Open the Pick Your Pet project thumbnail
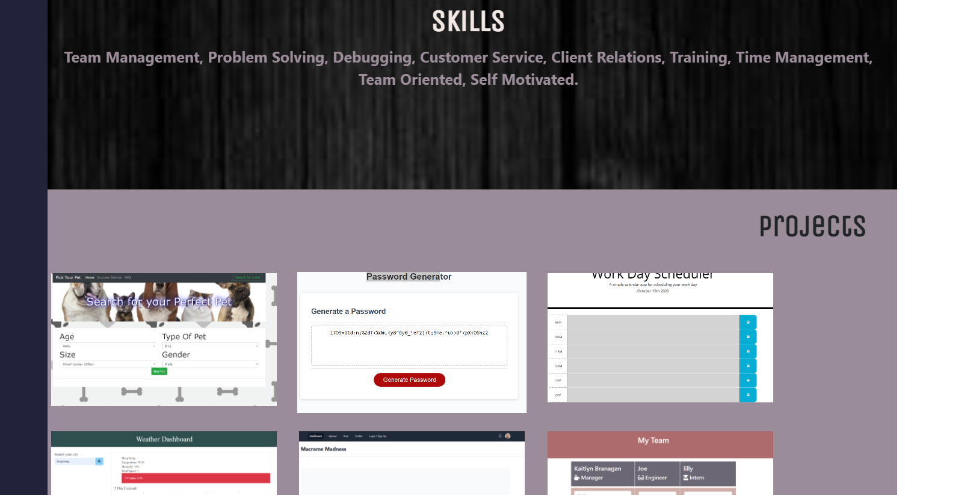970x495 pixels. (x=164, y=339)
